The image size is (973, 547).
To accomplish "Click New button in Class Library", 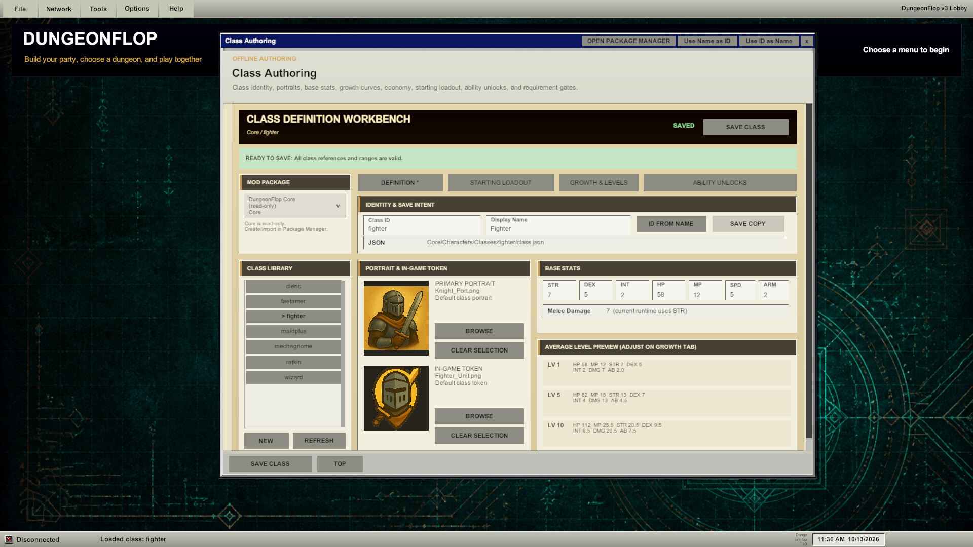I will point(266,441).
